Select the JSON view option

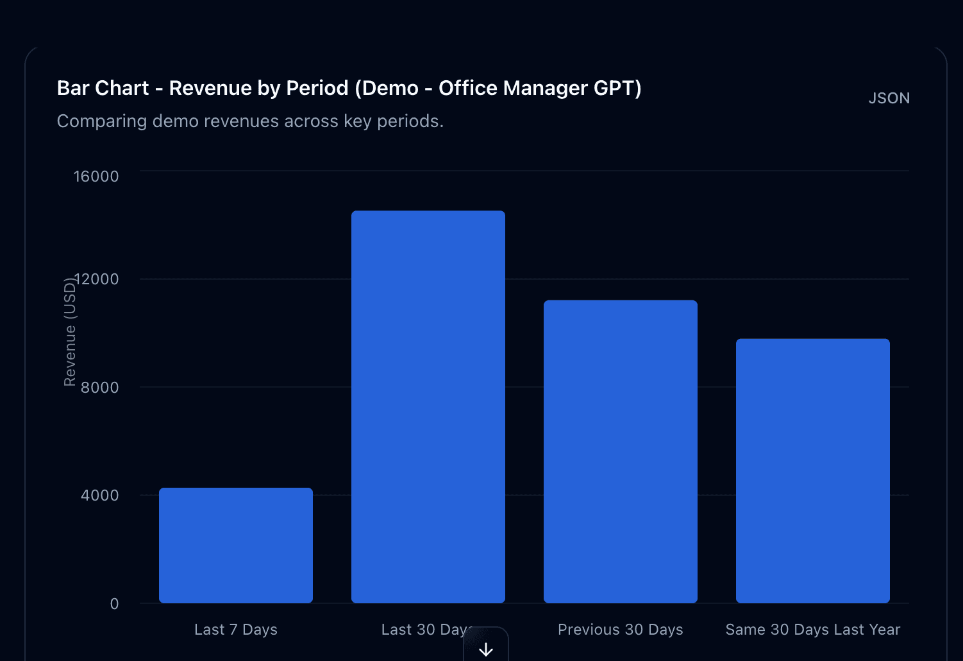889,98
